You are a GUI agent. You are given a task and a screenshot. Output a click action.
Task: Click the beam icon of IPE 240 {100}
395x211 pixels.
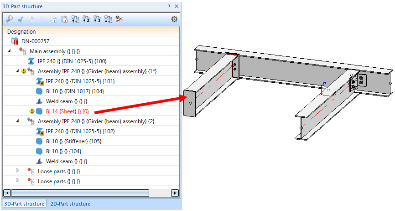pos(31,61)
